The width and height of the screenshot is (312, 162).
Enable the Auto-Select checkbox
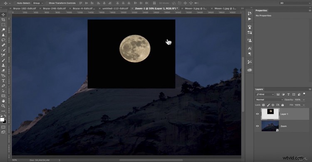[x=15, y=3]
